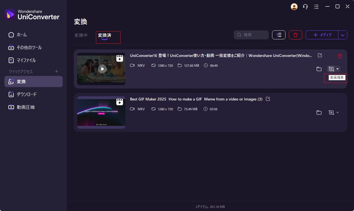Click the + メディア add button
The width and height of the screenshot is (354, 211).
coord(322,35)
